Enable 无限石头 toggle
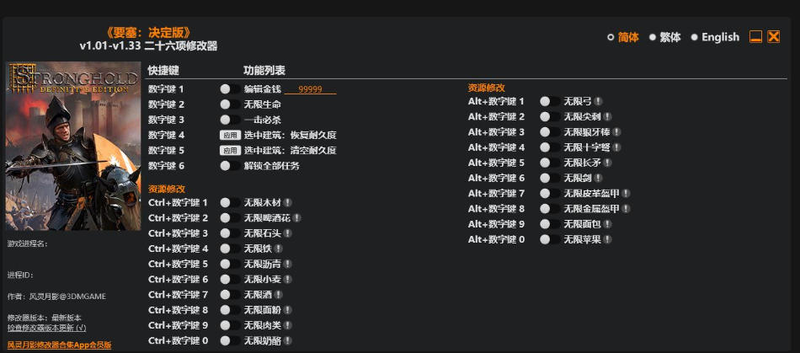The height and width of the screenshot is (353, 800). click(230, 233)
